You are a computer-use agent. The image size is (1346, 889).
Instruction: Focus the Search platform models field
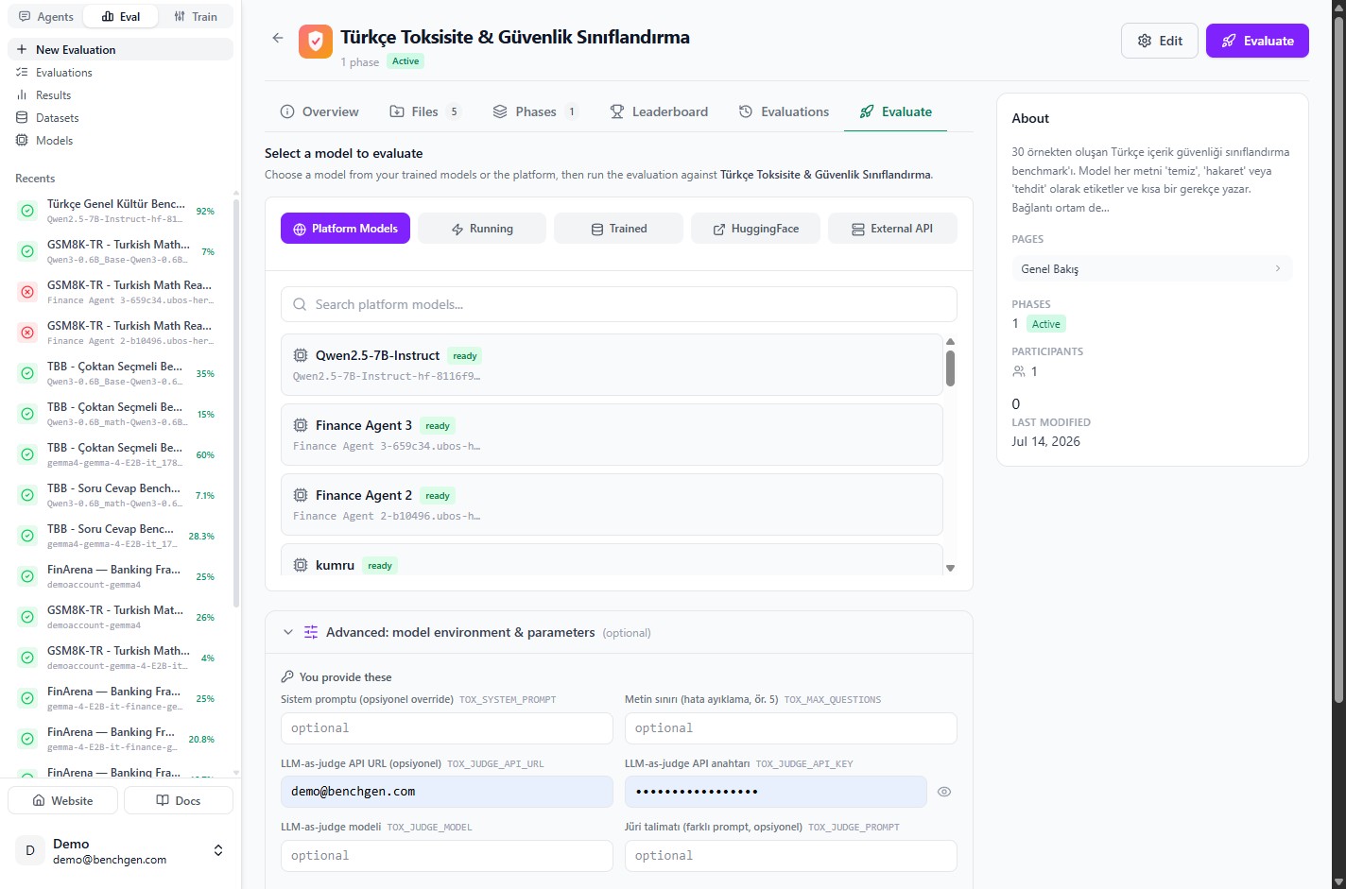619,304
